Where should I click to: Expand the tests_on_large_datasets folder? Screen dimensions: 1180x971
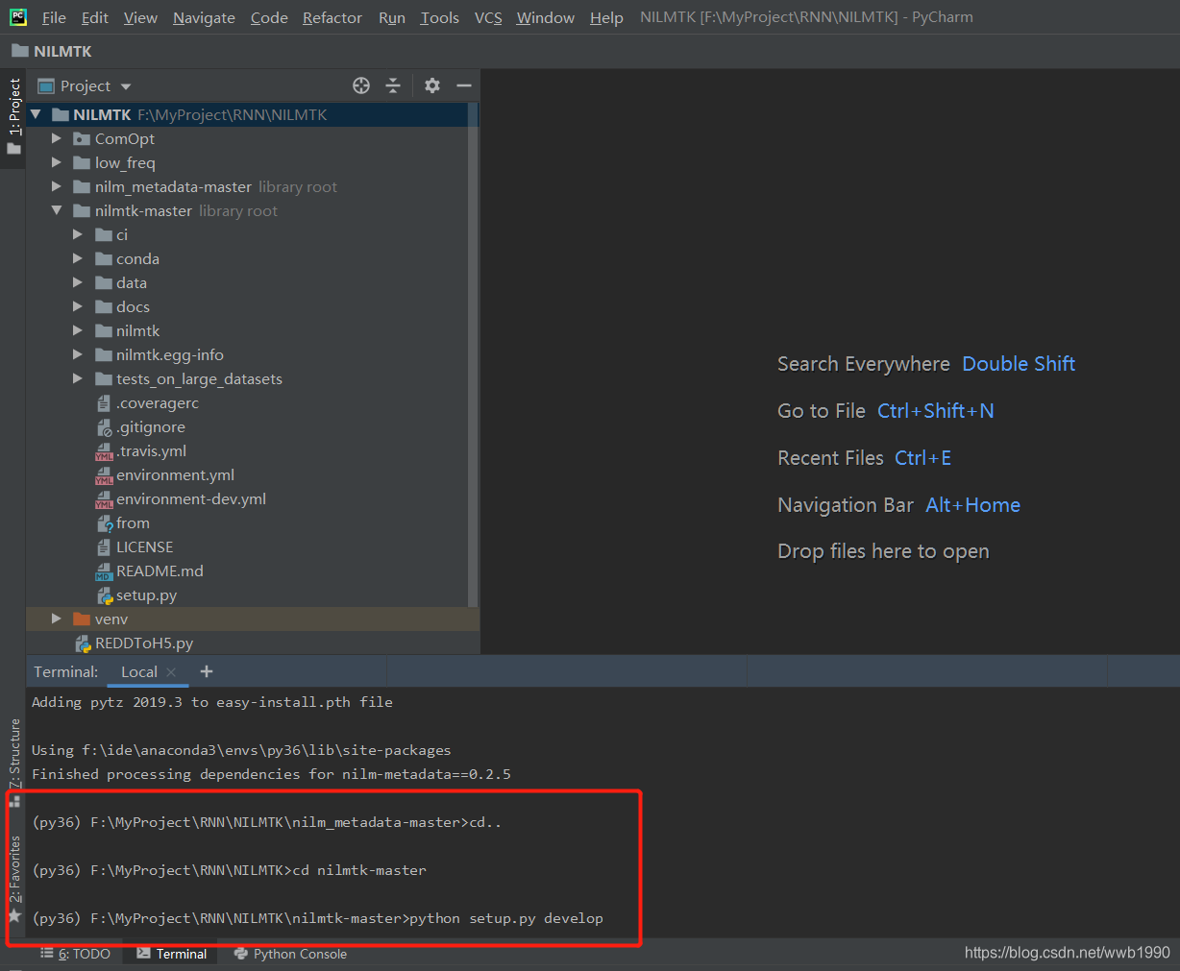pos(78,378)
